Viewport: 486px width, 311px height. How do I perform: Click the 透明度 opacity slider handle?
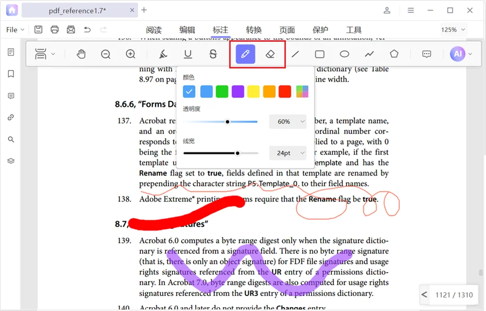[227, 122]
